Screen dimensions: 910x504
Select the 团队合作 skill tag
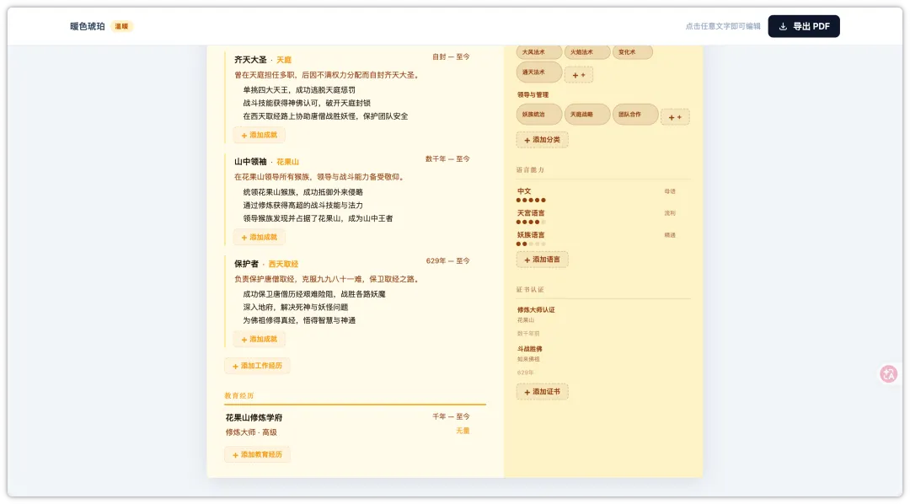click(x=635, y=115)
